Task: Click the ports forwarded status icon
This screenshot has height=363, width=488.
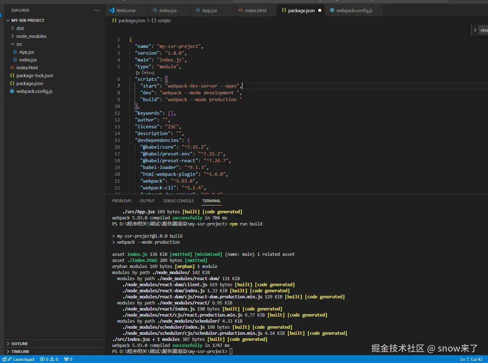Action: [68, 359]
